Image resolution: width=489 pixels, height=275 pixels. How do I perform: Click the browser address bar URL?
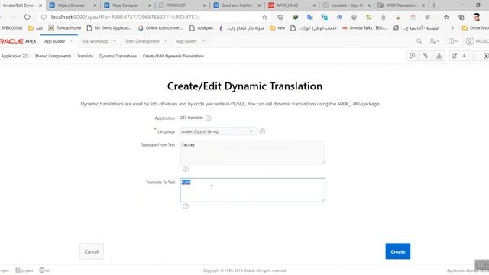125,17
